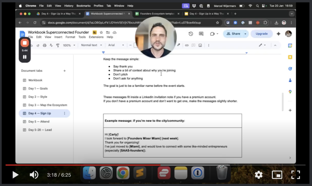Click the Upgrade button
The image size is (312, 186).
(x=261, y=34)
